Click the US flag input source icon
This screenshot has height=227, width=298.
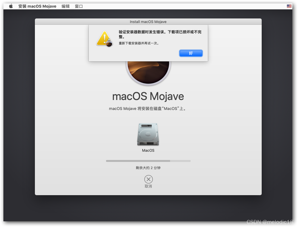(x=289, y=6)
